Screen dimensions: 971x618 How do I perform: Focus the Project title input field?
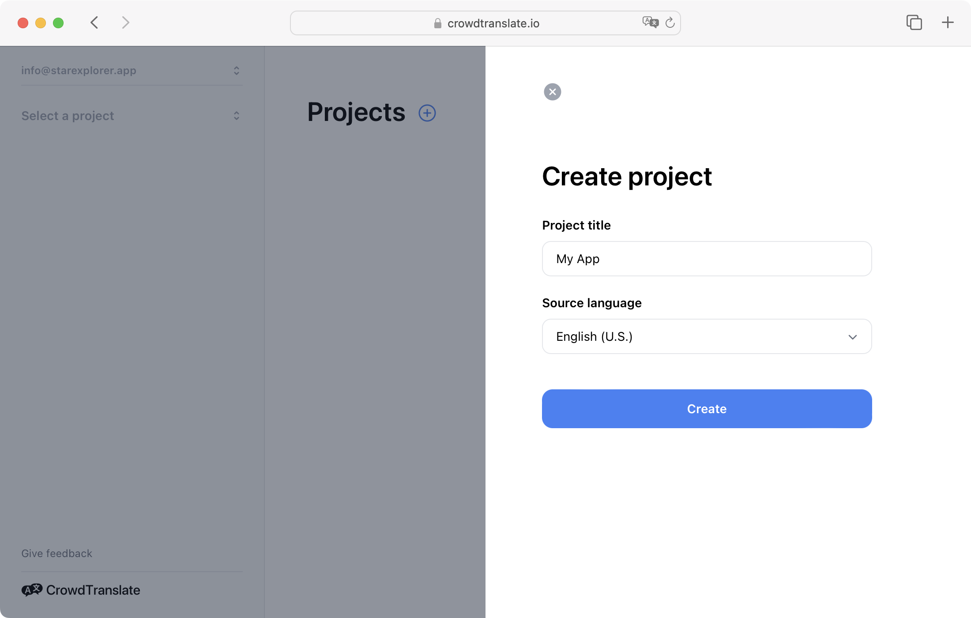pyautogui.click(x=706, y=259)
